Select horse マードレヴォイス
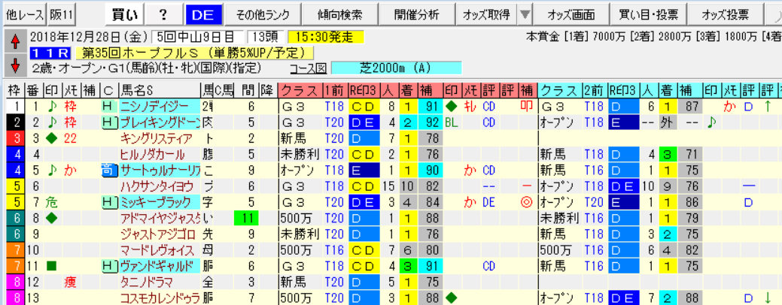 pyautogui.click(x=159, y=250)
